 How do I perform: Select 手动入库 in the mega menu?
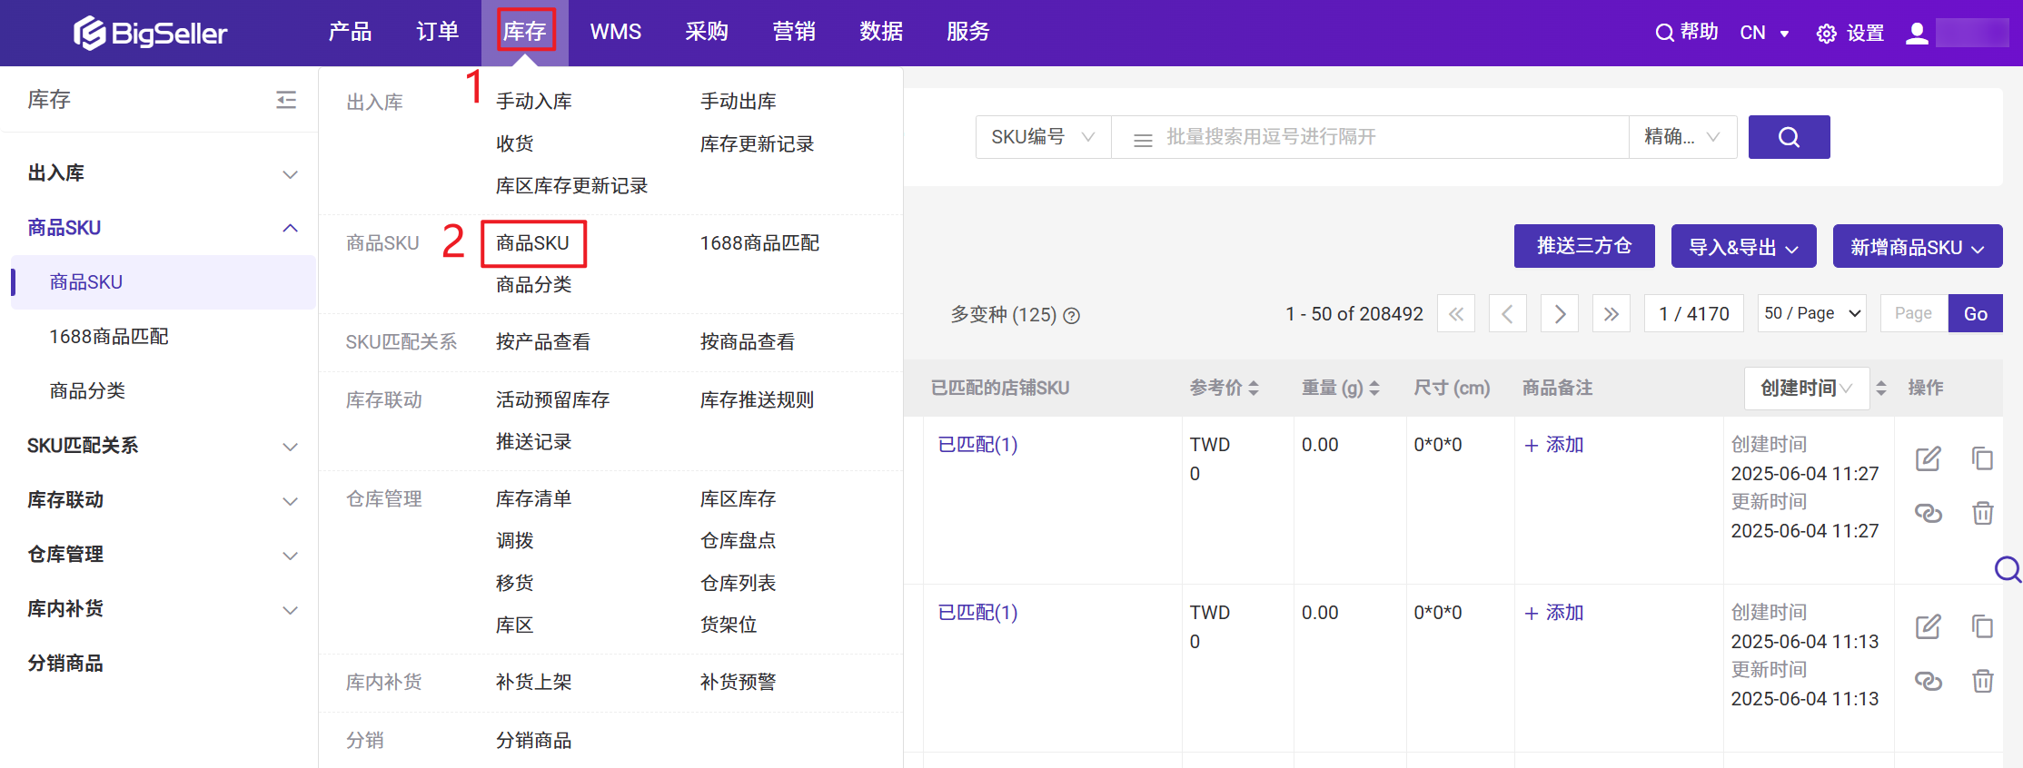(x=534, y=102)
